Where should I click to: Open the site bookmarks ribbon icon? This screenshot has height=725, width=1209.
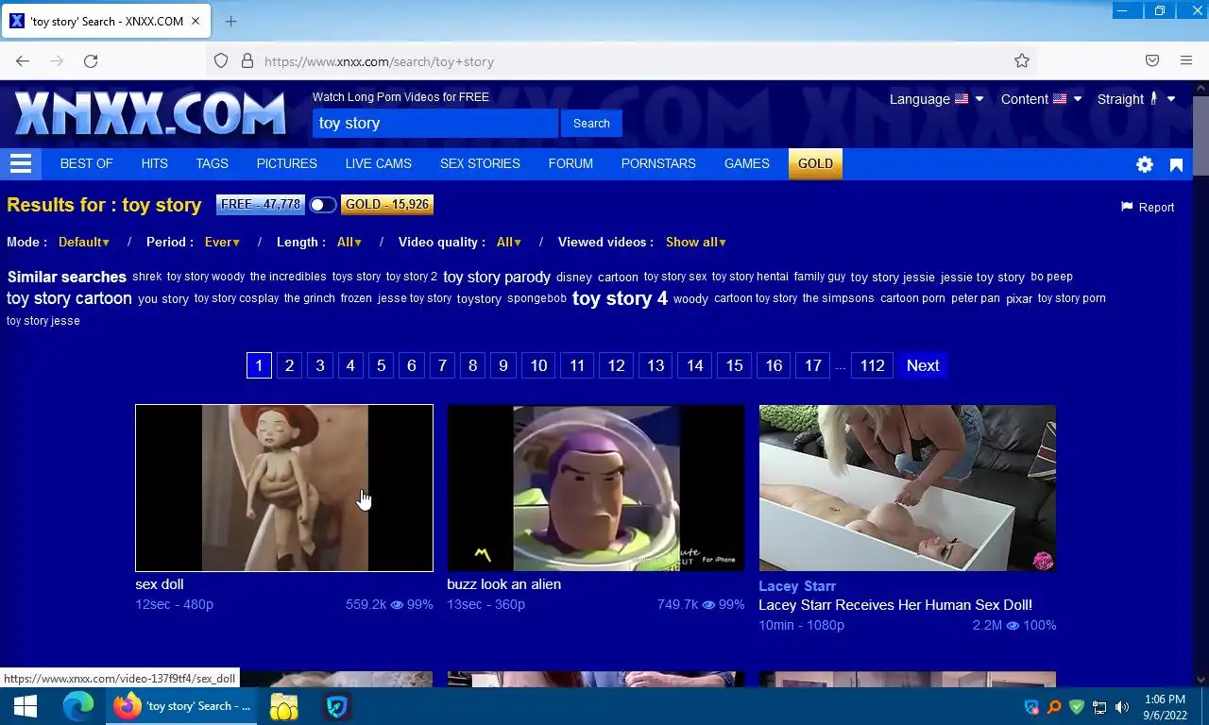pos(1176,165)
